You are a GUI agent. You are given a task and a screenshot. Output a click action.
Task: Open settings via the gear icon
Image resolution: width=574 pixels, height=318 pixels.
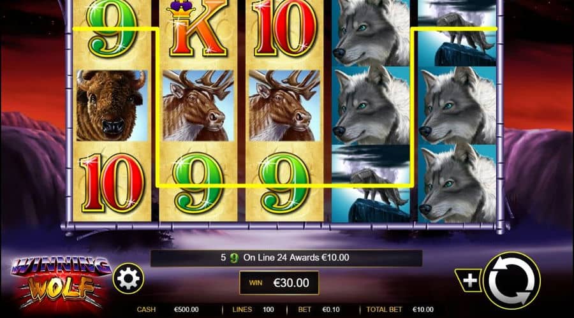(x=128, y=279)
